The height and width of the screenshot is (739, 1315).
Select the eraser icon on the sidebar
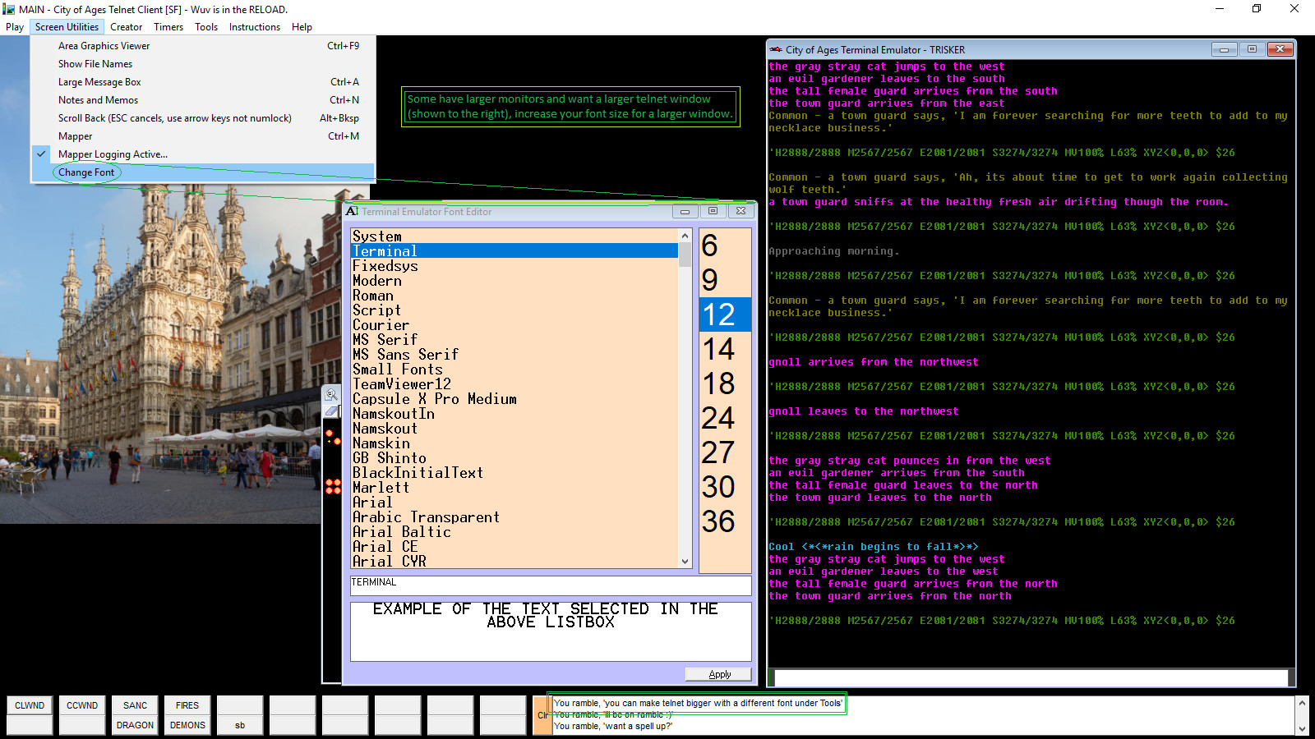tap(331, 409)
